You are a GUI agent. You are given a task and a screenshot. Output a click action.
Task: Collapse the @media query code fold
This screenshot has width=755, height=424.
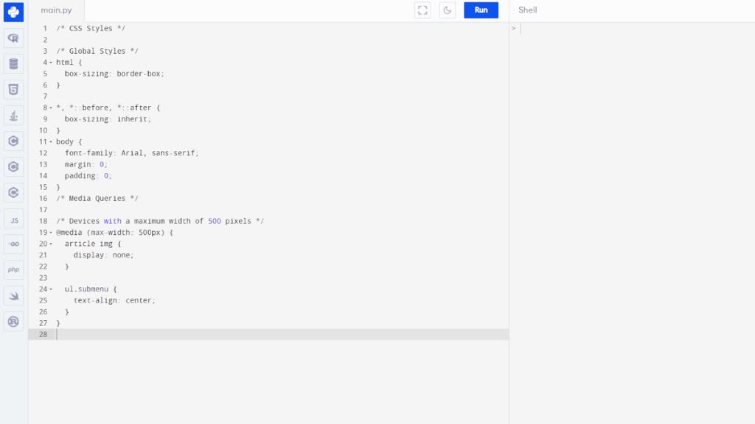coord(51,232)
